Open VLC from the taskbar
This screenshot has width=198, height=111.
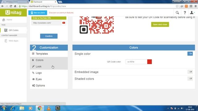pyautogui.click(x=49, y=108)
